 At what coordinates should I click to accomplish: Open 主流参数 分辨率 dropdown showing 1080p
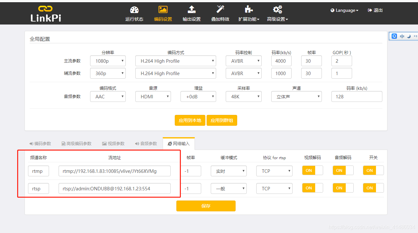[108, 61]
